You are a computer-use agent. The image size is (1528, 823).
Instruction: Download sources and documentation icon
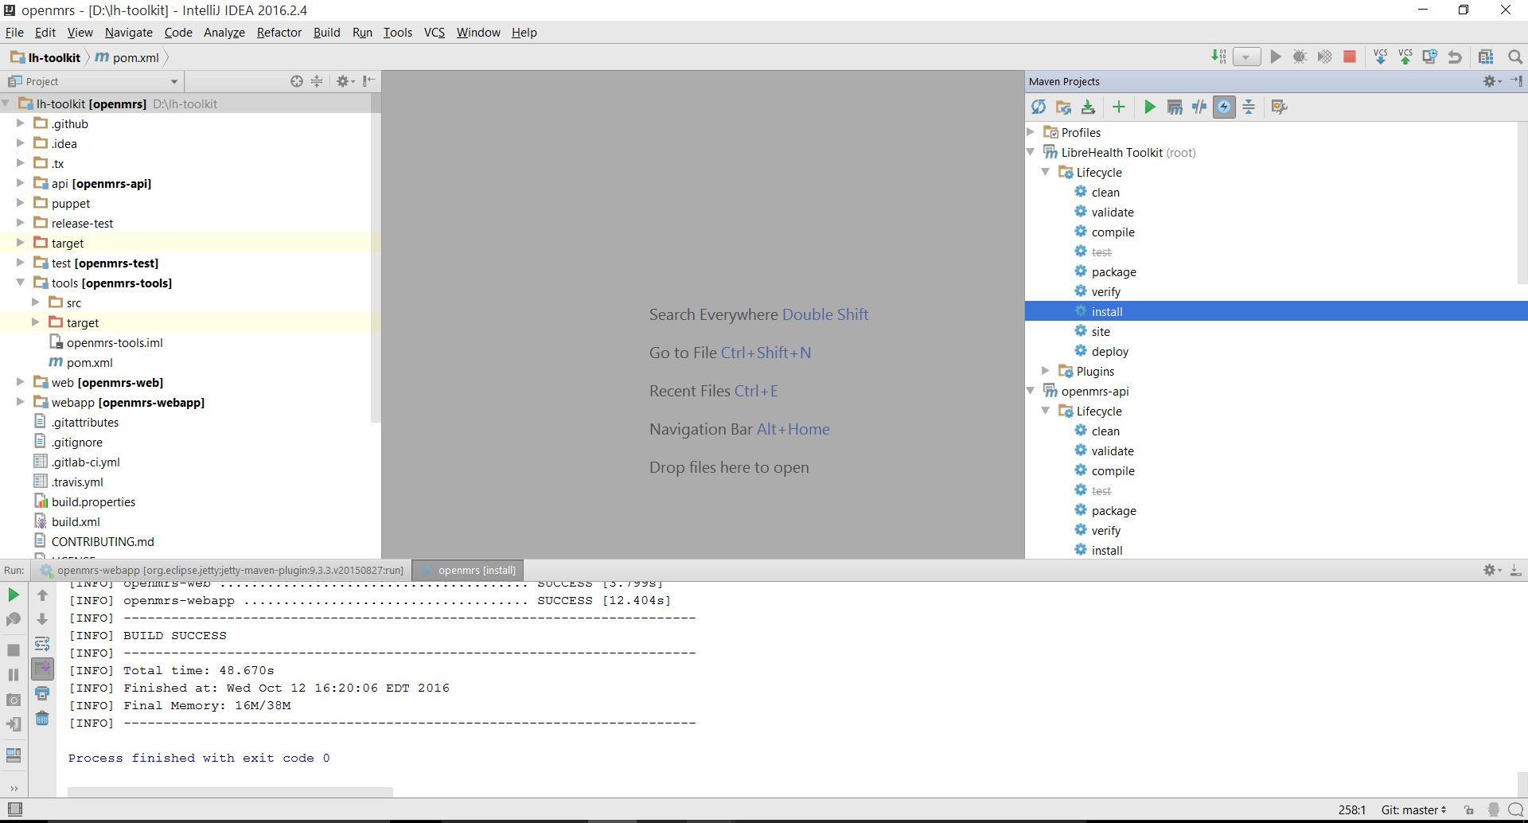pyautogui.click(x=1088, y=107)
